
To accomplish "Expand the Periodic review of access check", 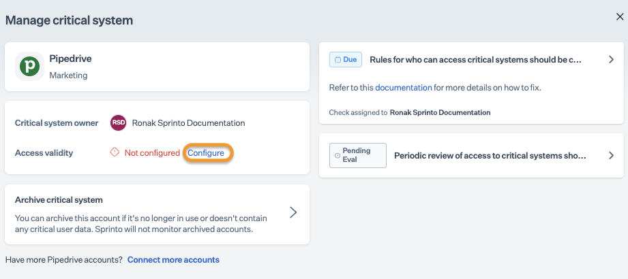I will (611, 155).
